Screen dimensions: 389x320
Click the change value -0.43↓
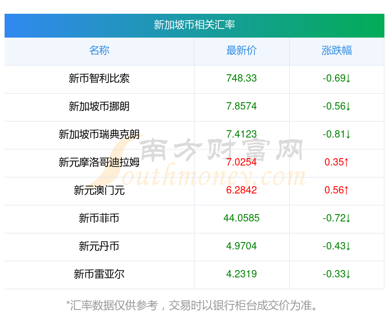pos(337,246)
